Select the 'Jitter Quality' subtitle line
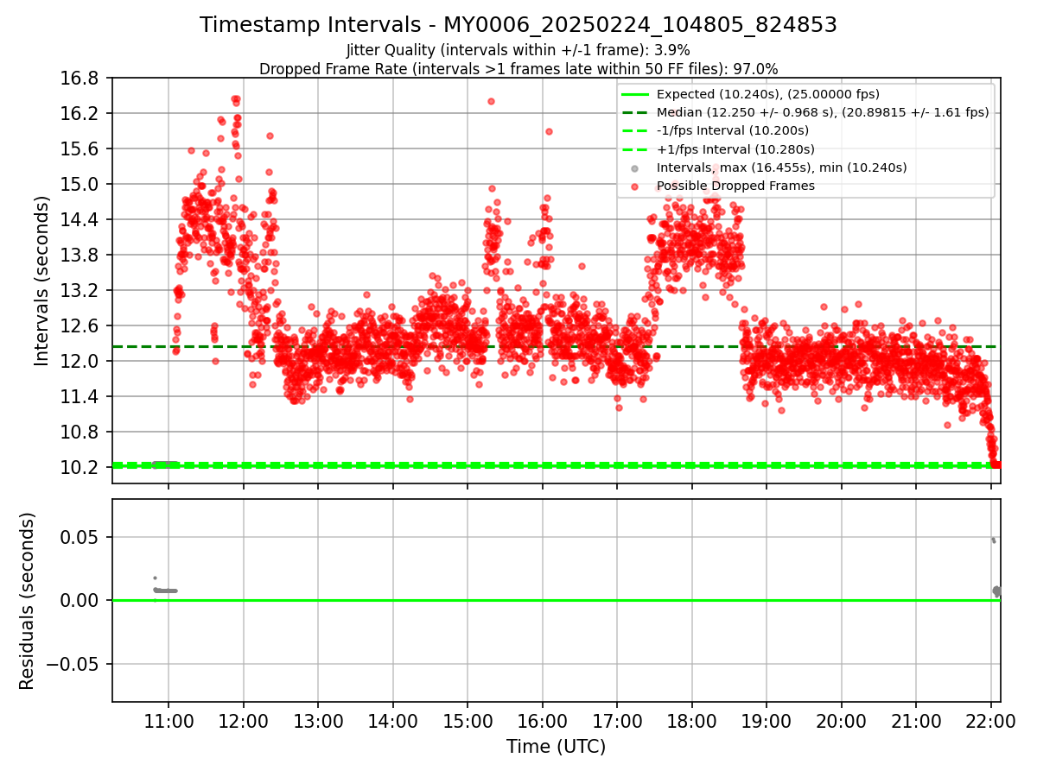 (x=518, y=51)
